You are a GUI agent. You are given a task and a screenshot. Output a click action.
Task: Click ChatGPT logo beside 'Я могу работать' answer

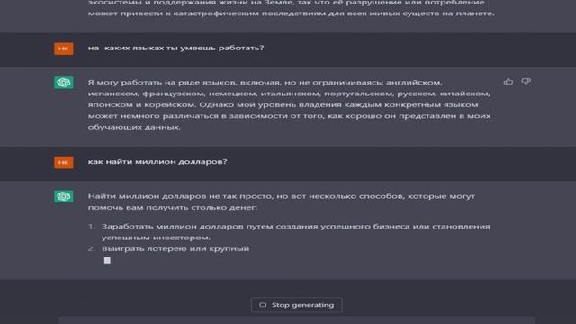[x=64, y=83]
